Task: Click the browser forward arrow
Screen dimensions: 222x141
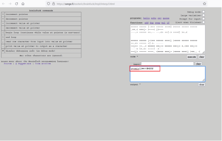Action: pyautogui.click(x=10, y=4)
